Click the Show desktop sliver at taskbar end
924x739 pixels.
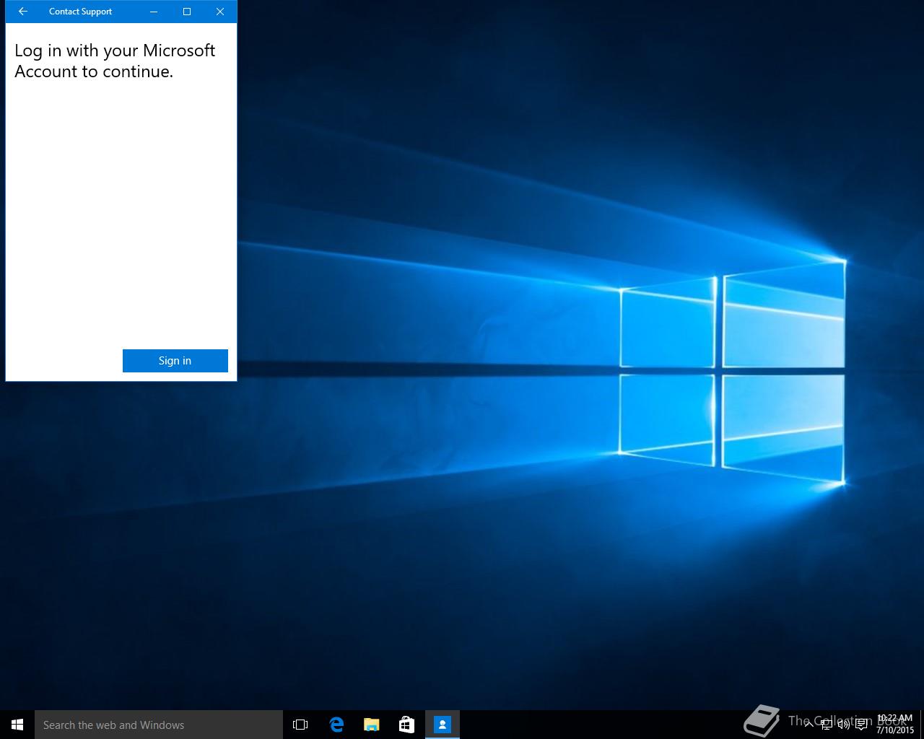pos(922,725)
